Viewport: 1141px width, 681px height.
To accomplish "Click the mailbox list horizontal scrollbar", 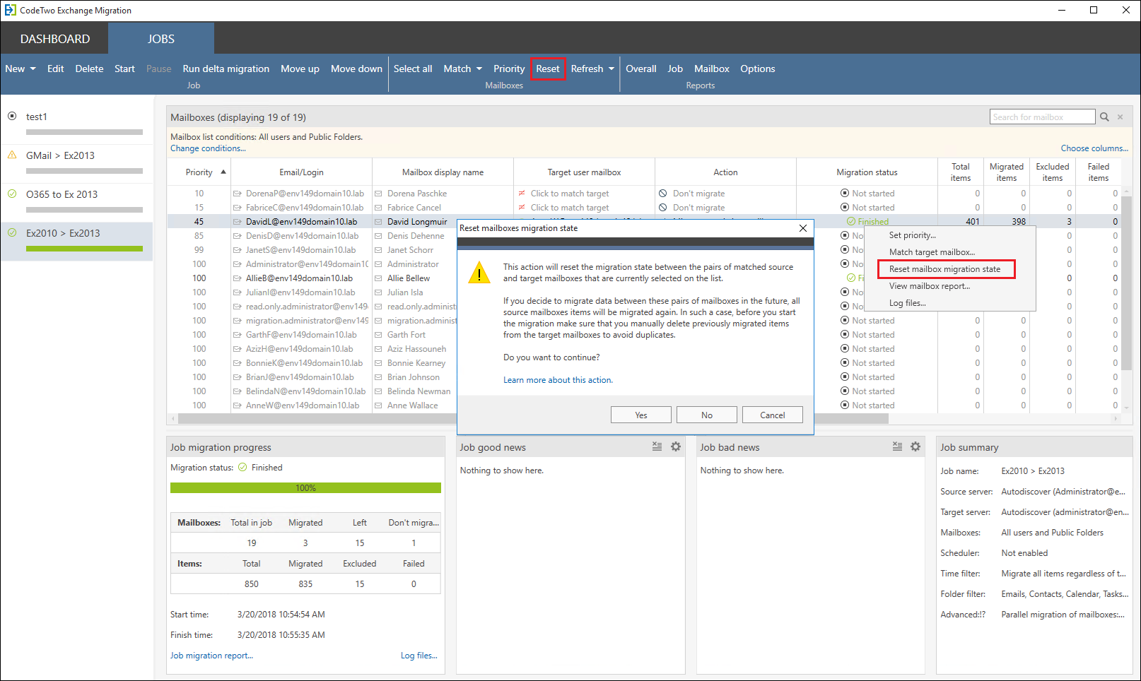I will tap(533, 418).
